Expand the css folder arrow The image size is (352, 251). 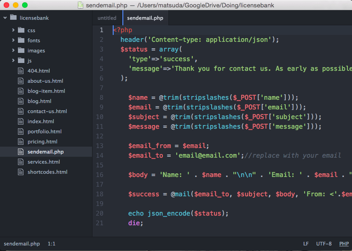[x=13, y=30]
